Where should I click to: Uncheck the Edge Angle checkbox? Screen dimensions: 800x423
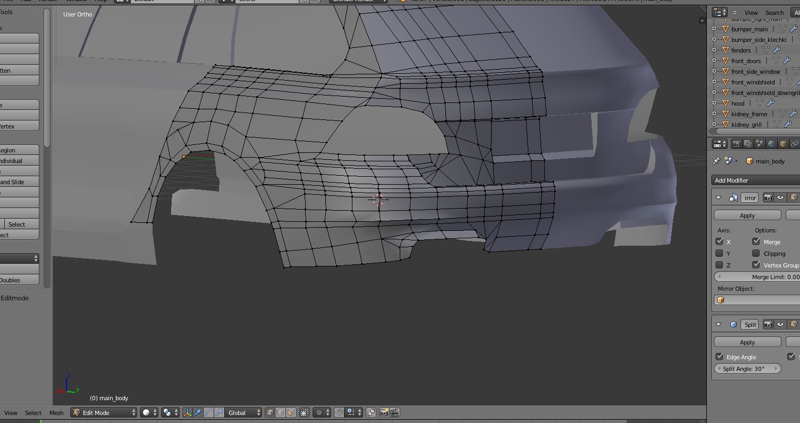click(719, 357)
